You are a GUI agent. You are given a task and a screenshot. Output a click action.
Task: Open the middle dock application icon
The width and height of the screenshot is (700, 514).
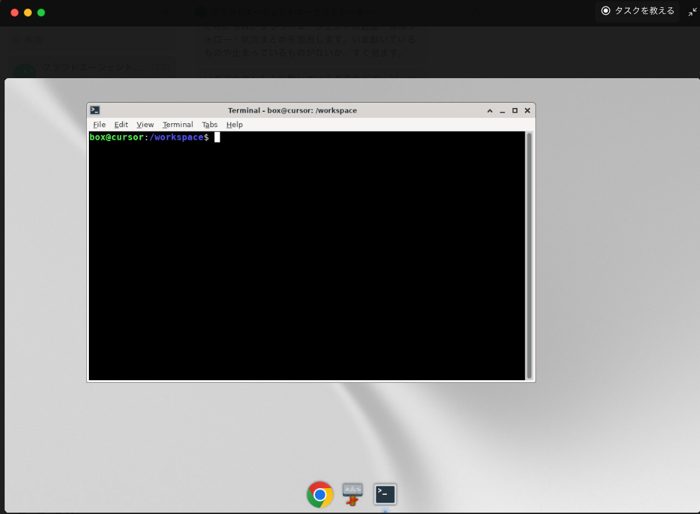[x=353, y=494]
